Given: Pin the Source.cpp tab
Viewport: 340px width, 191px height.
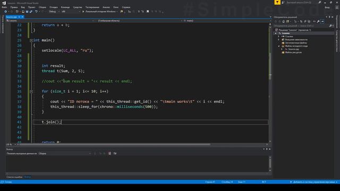Looking at the screenshot, I should [x=19, y=17].
